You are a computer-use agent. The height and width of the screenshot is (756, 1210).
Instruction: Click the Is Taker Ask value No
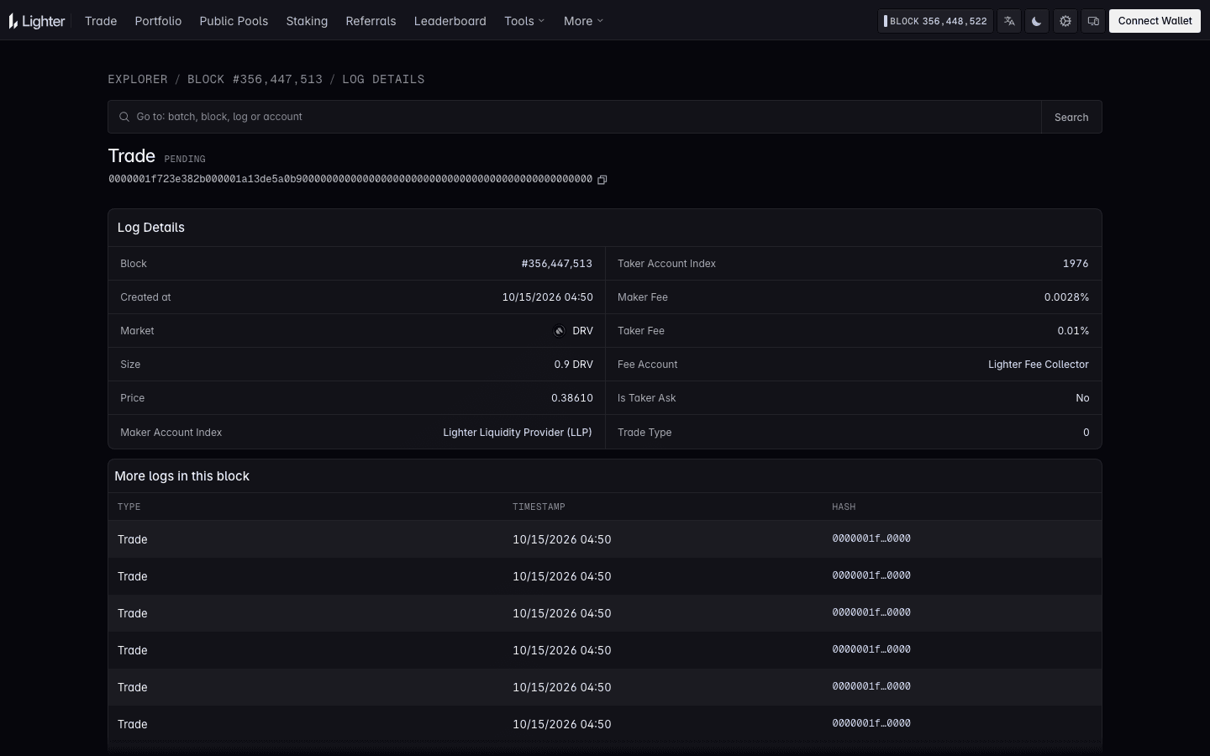click(x=1082, y=398)
